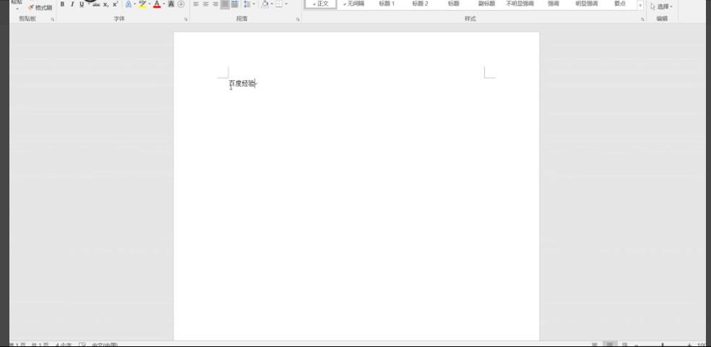Open paragraph shading fill icon
The width and height of the screenshot is (711, 347).
coord(264,4)
